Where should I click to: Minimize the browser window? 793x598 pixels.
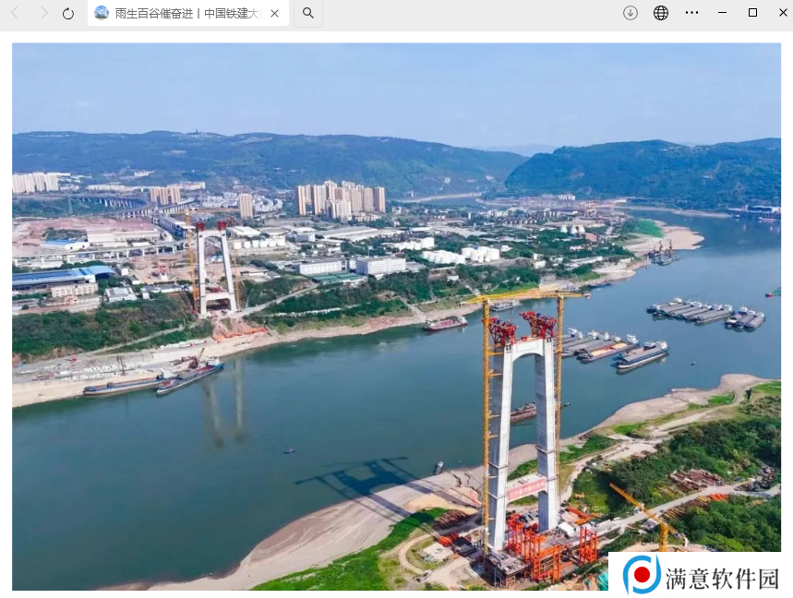[722, 13]
